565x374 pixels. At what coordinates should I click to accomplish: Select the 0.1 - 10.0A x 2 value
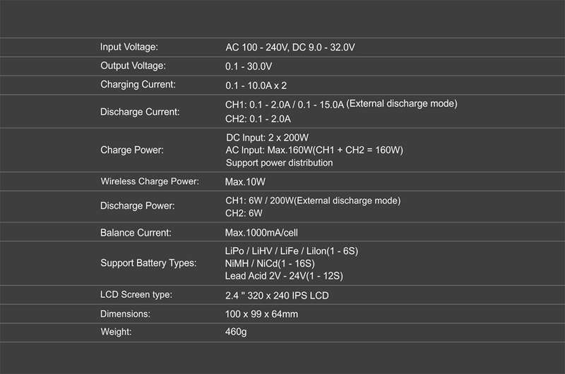256,85
